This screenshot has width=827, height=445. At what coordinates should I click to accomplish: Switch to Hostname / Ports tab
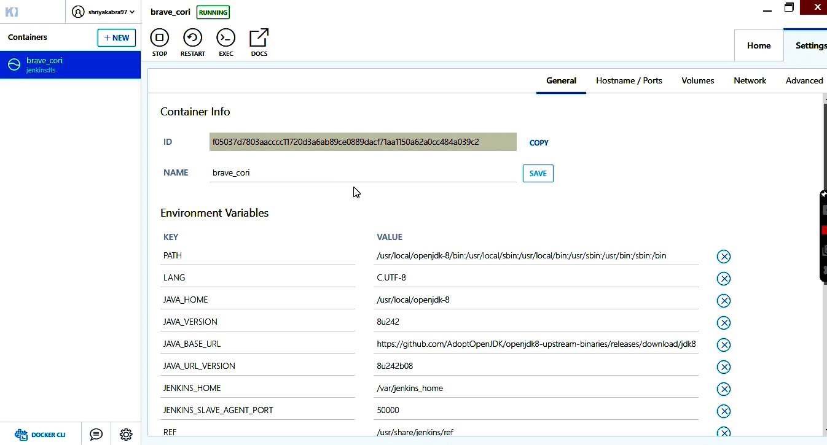click(629, 80)
